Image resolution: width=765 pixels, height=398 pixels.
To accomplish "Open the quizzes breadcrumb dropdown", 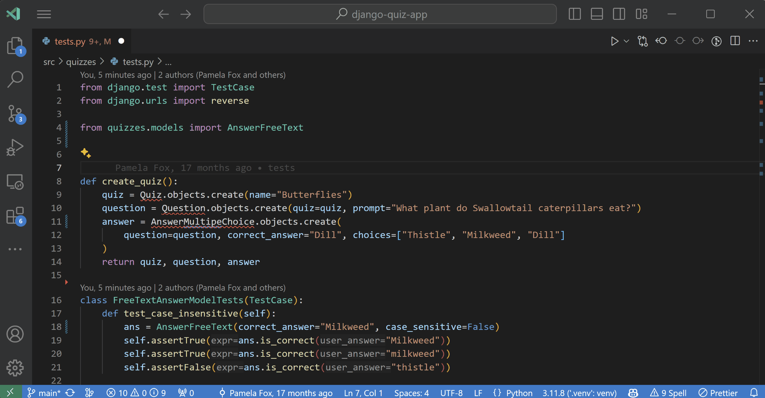I will (x=80, y=62).
